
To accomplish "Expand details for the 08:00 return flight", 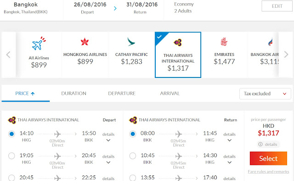I will click(x=230, y=137).
